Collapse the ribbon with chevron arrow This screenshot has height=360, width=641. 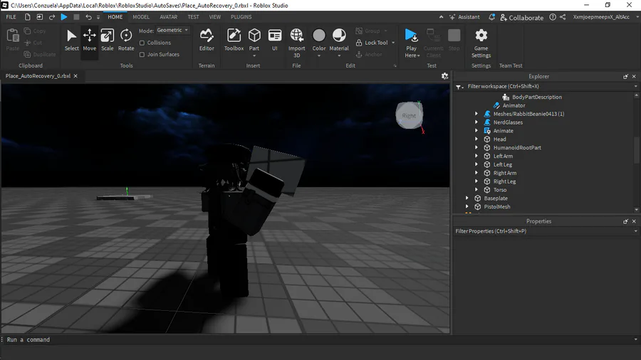(x=441, y=17)
